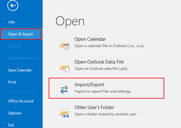Click the Open Calendar title text
The image size is (181, 128).
tap(90, 39)
